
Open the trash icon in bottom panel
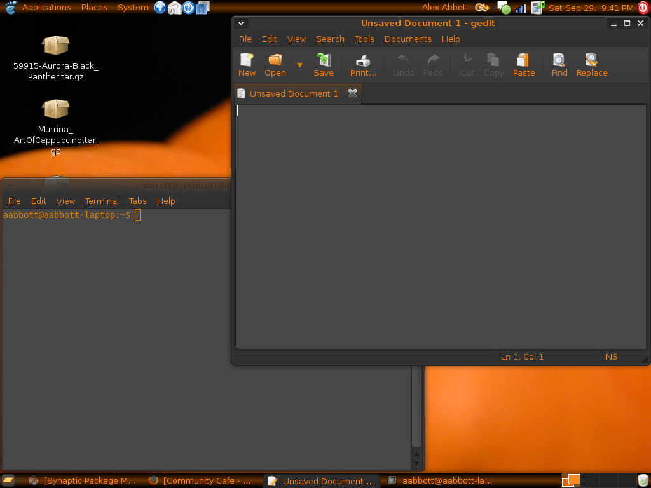point(642,480)
